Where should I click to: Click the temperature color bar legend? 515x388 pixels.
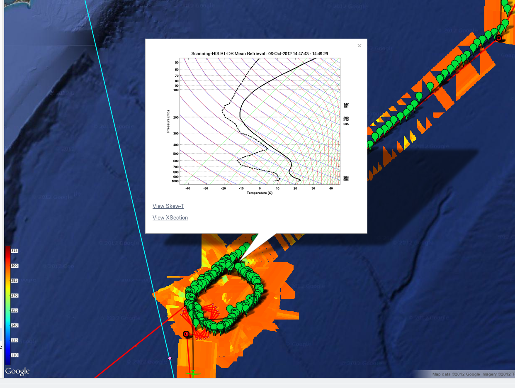pos(8,305)
